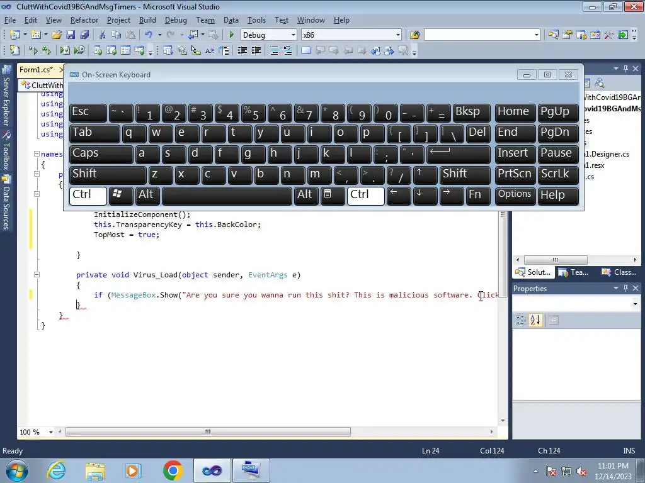Screen dimensions: 645x483
Task: Click the Open File folder icon
Action: tap(56, 35)
